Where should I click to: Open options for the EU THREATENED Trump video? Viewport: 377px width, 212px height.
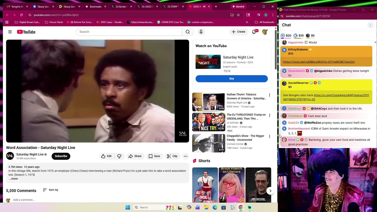pyautogui.click(x=269, y=115)
